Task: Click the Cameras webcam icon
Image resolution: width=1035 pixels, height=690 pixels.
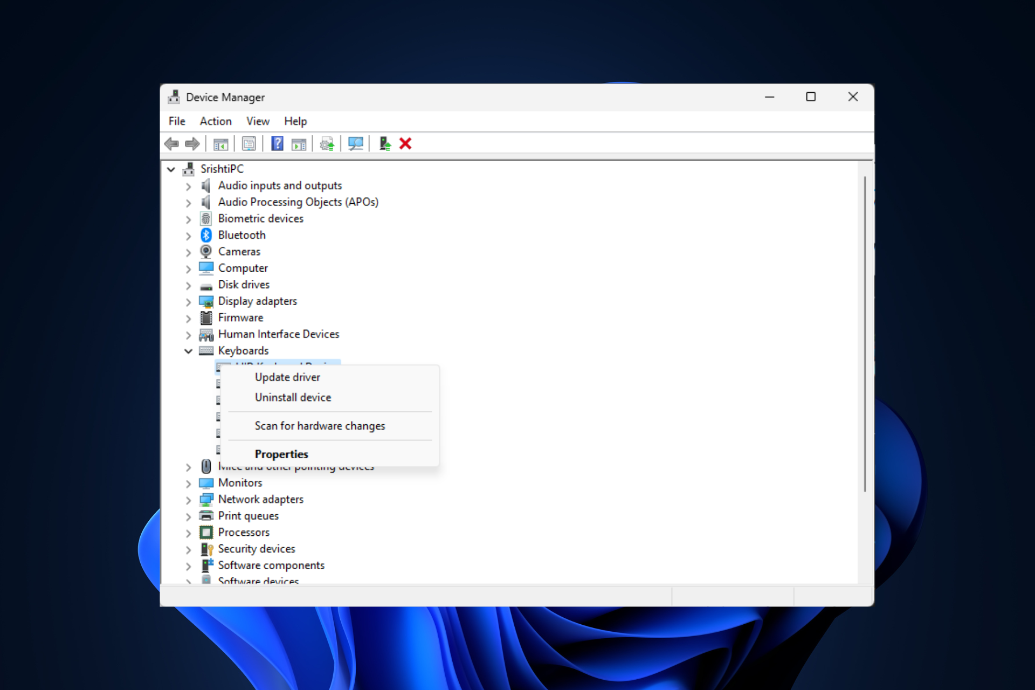Action: (x=206, y=252)
